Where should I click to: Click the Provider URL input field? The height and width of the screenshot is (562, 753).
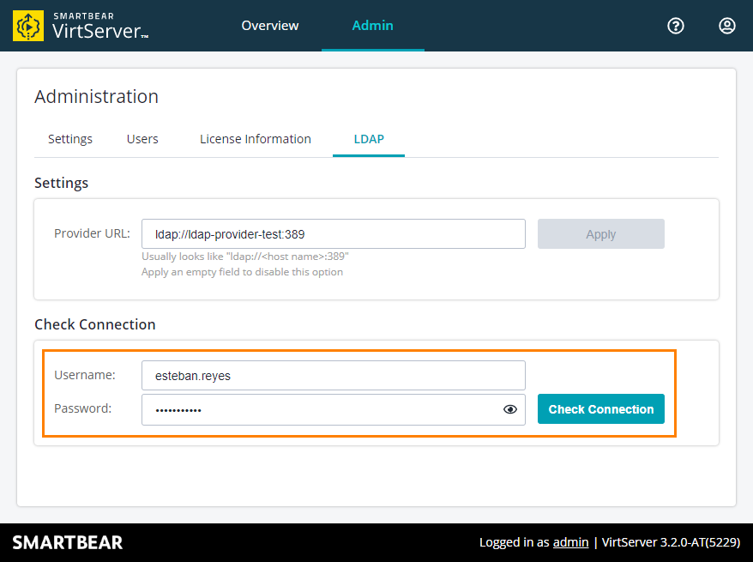(x=333, y=233)
